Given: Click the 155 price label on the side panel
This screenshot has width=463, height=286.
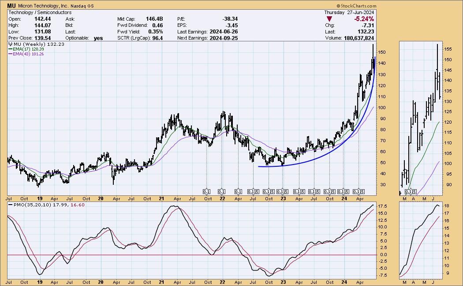Looking at the screenshot, I should click(448, 49).
